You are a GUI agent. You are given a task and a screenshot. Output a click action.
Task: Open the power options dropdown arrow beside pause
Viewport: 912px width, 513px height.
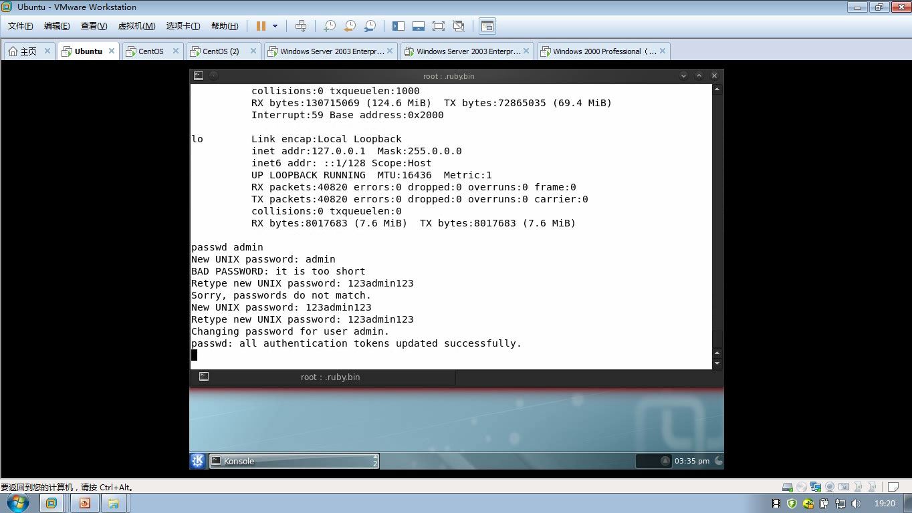[x=275, y=26]
